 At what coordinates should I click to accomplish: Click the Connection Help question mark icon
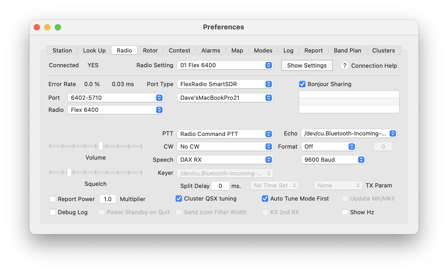pyautogui.click(x=344, y=66)
